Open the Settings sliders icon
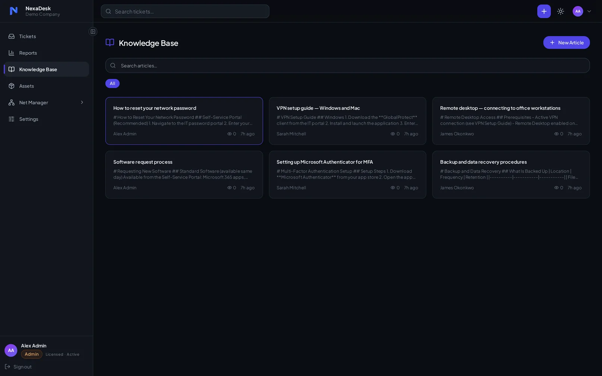This screenshot has height=376, width=602. pos(12,119)
